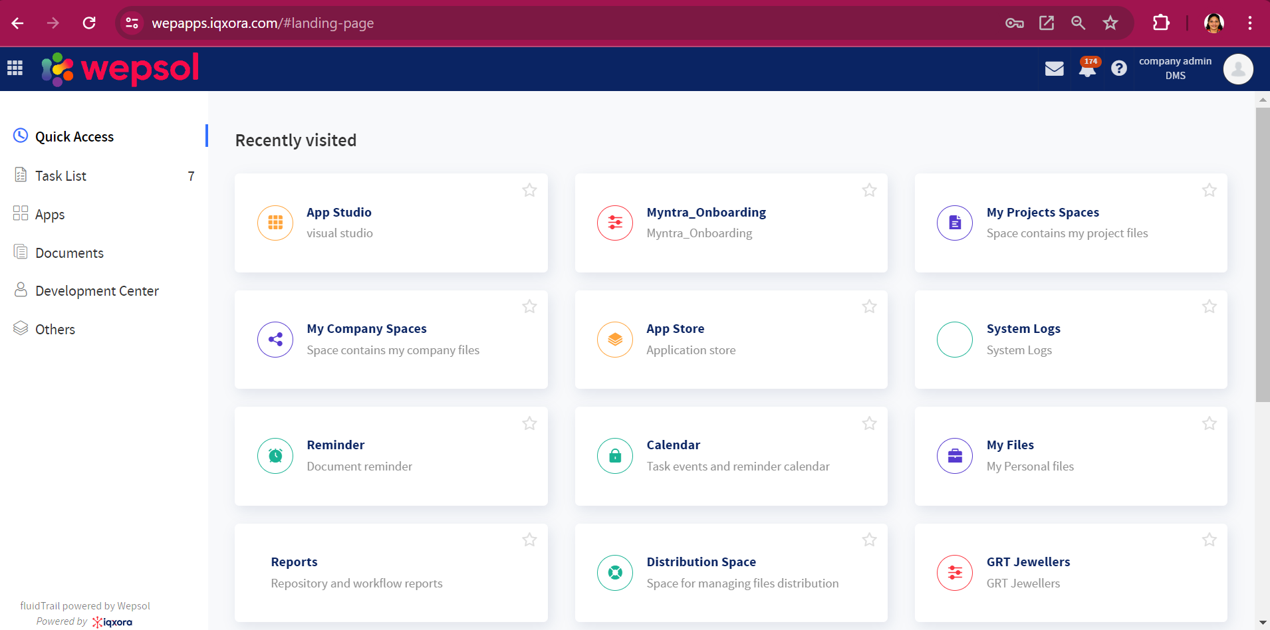
Task: Open the My Company Spaces link
Action: 366,328
